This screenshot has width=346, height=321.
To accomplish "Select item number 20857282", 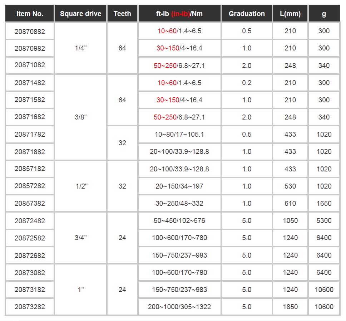I will (30, 186).
